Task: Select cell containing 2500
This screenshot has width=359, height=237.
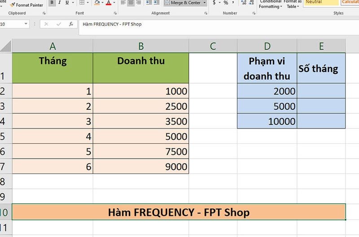Action: pyautogui.click(x=141, y=106)
